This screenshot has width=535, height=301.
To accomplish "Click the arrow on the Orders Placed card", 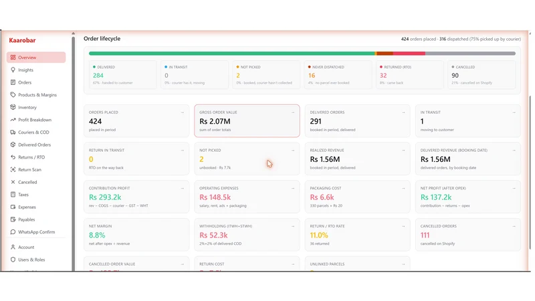I will [182, 112].
